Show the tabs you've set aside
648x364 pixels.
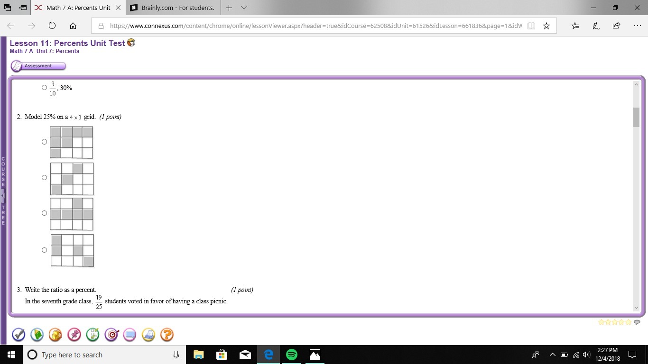(x=8, y=8)
